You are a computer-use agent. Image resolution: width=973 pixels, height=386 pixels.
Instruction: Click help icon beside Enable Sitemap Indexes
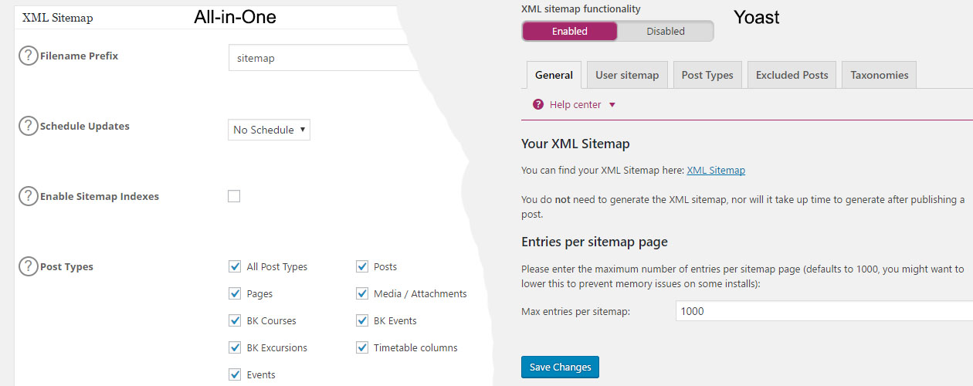pyautogui.click(x=29, y=197)
